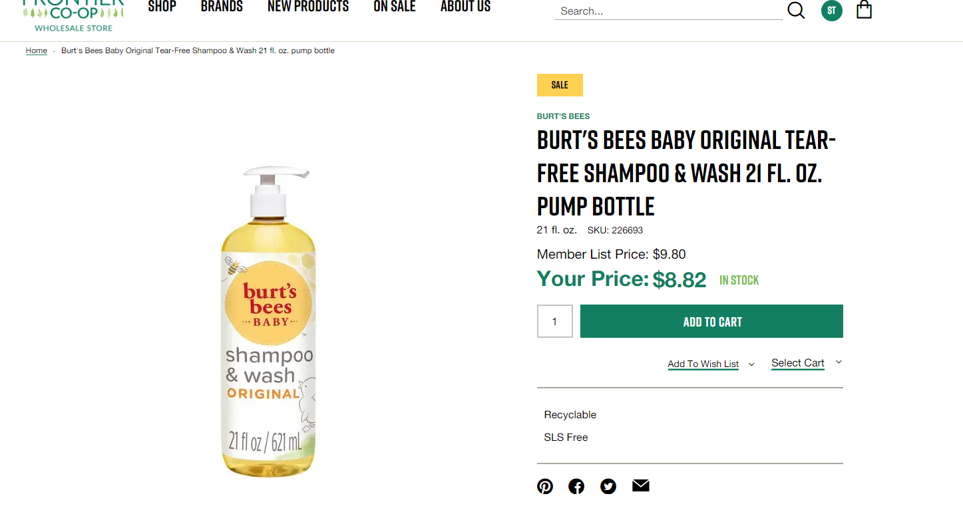The image size is (963, 520).
Task: Click the Frontier Co-op Wholesale Store logo
Action: click(x=73, y=16)
